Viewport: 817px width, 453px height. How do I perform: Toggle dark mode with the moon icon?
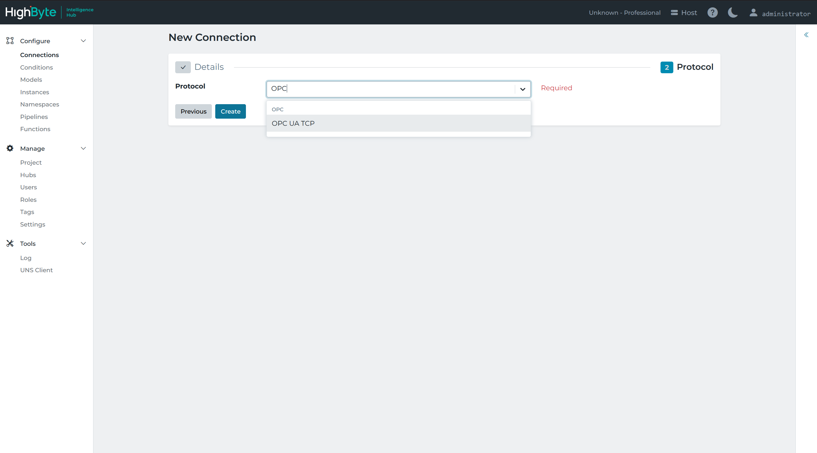(733, 13)
